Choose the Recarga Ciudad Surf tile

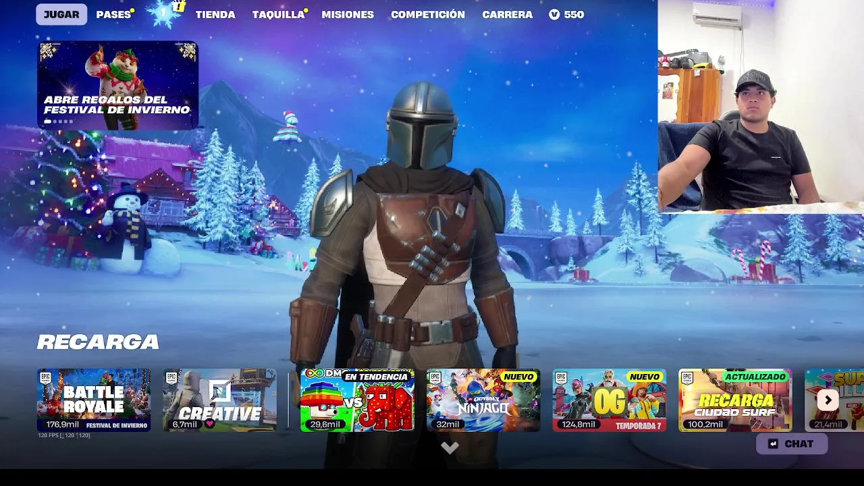(735, 400)
